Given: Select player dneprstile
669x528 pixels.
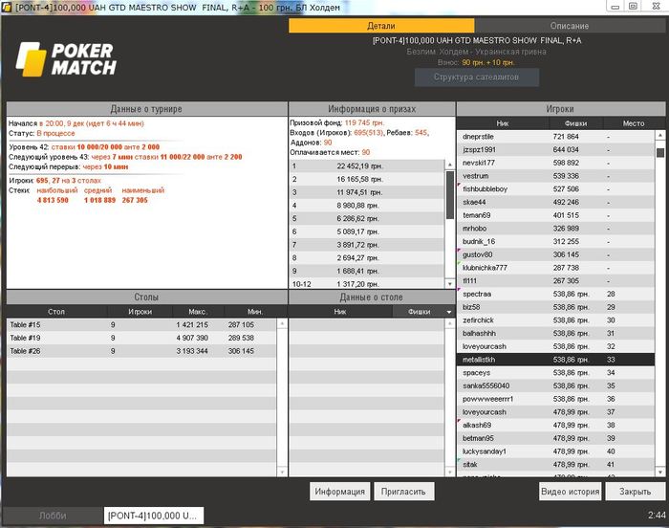Looking at the screenshot, I should pos(555,137).
